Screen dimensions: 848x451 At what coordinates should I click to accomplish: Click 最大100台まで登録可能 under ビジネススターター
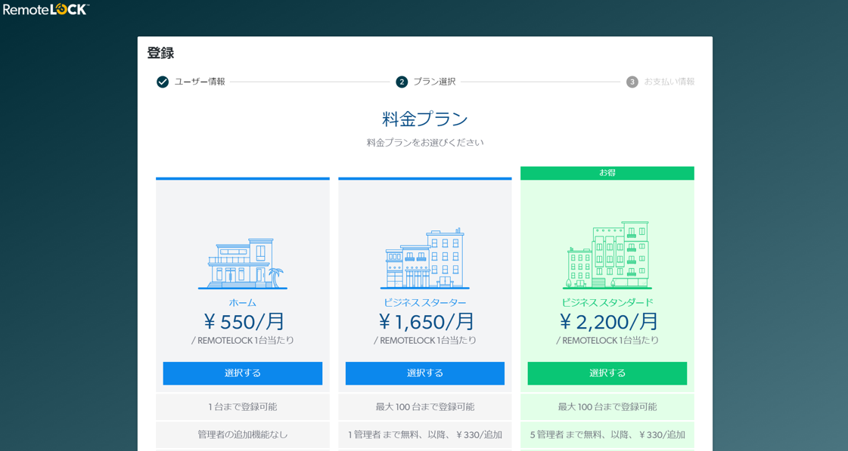click(x=425, y=406)
